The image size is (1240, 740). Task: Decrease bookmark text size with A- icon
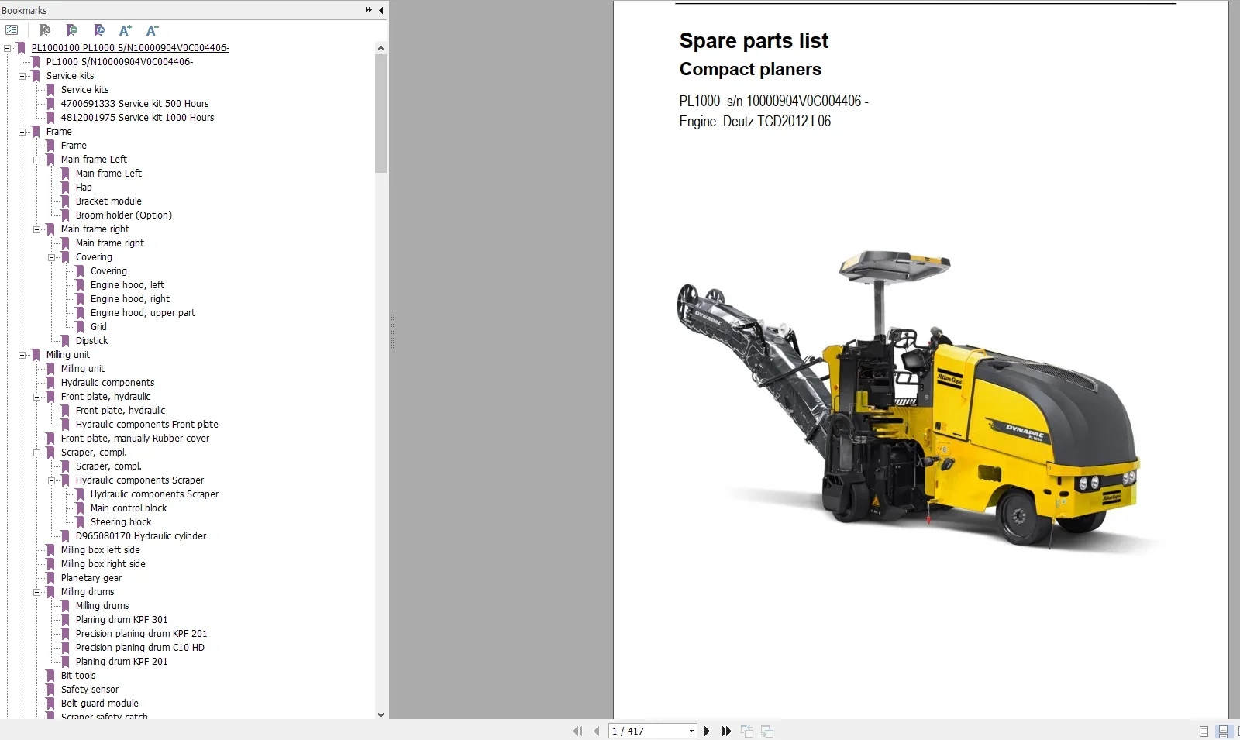pos(152,29)
